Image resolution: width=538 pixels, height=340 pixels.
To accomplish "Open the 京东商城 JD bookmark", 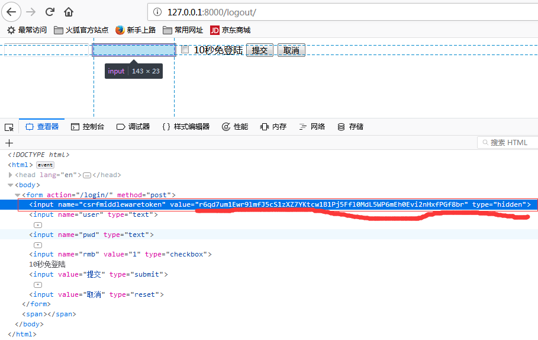I will (x=230, y=30).
